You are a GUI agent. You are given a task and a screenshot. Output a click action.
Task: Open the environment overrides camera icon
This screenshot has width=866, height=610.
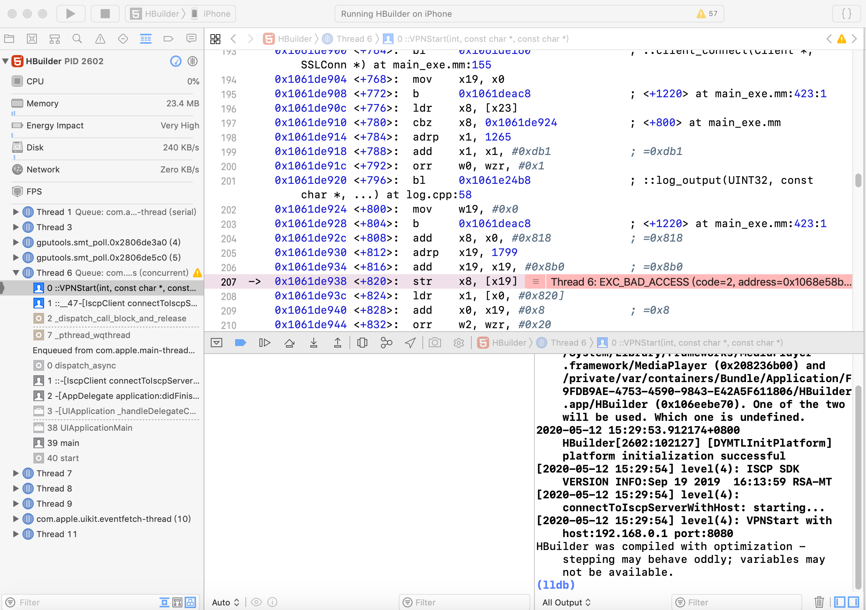435,343
